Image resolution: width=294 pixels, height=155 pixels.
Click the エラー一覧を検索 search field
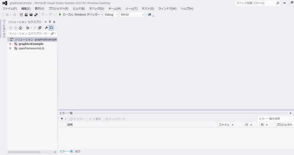coord(276,119)
